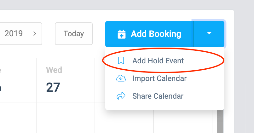The width and height of the screenshot is (254, 133).
Task: Select the date number 27
Action: (53, 87)
